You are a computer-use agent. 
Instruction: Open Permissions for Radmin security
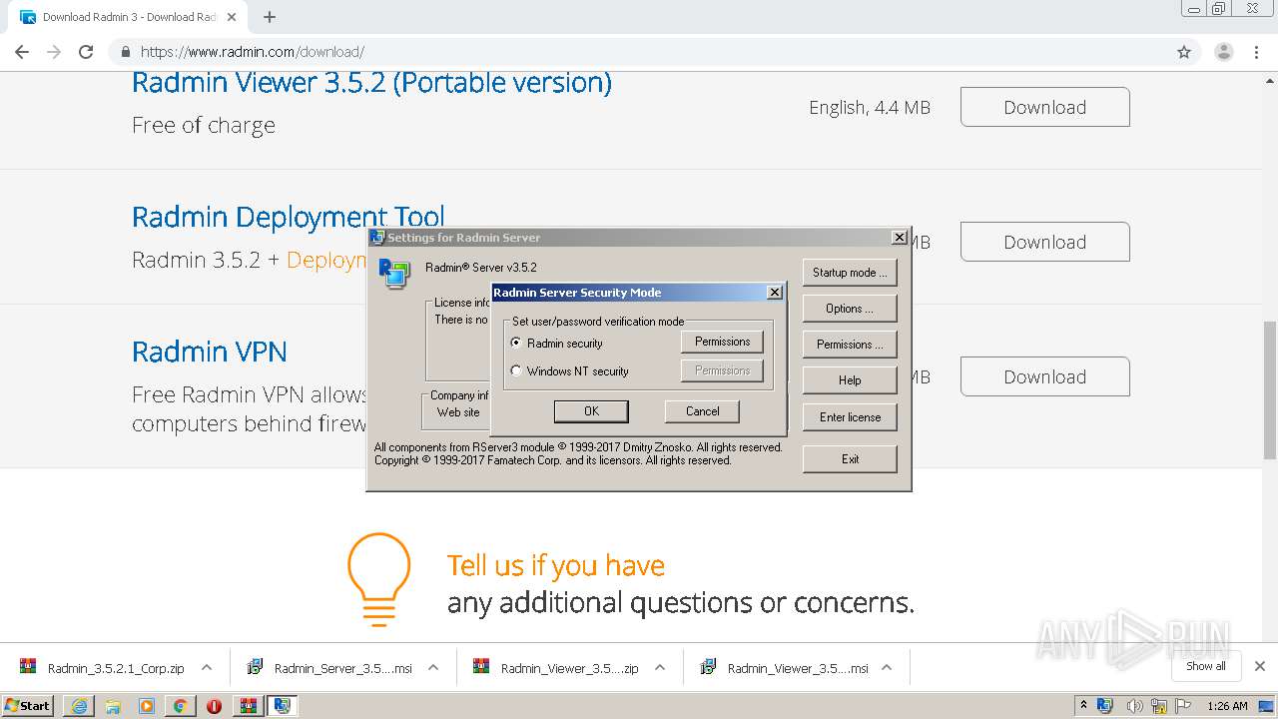(x=722, y=342)
